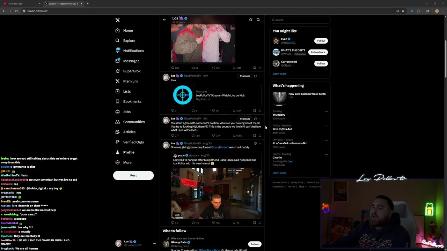Click the search icon in the profile header
The width and height of the screenshot is (447, 251).
(258, 20)
